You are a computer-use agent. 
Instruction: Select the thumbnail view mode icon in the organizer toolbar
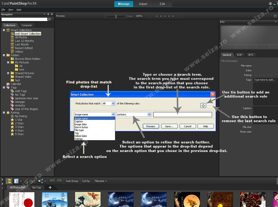(9, 181)
